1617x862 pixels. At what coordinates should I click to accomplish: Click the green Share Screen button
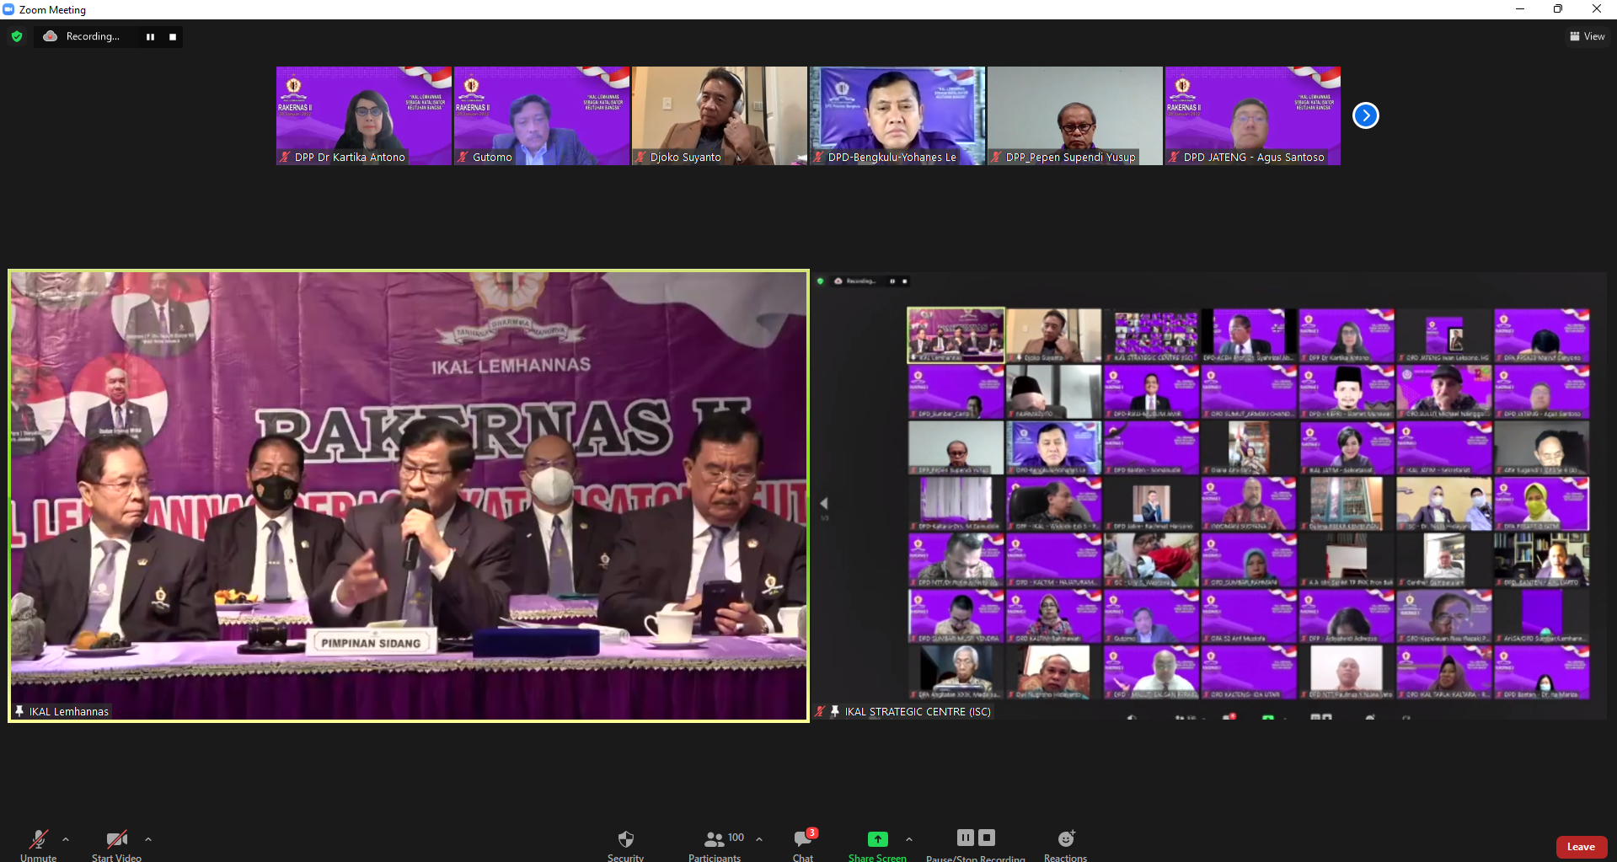coord(877,843)
